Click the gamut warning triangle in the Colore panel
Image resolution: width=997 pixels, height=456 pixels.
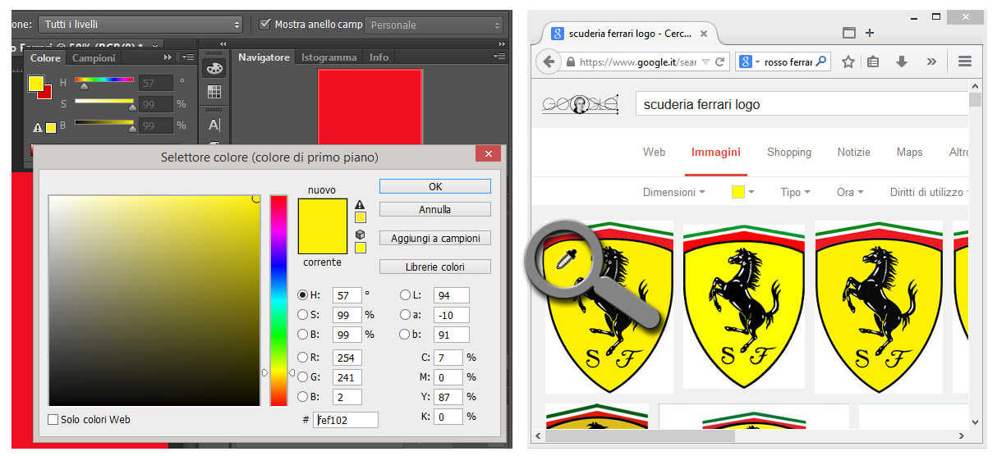coord(38,128)
